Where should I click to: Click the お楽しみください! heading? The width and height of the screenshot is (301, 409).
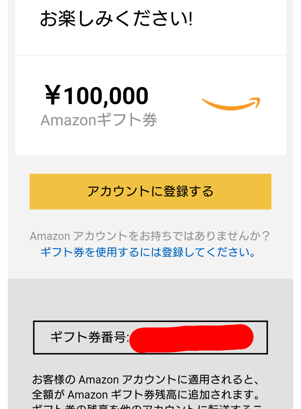(x=116, y=19)
